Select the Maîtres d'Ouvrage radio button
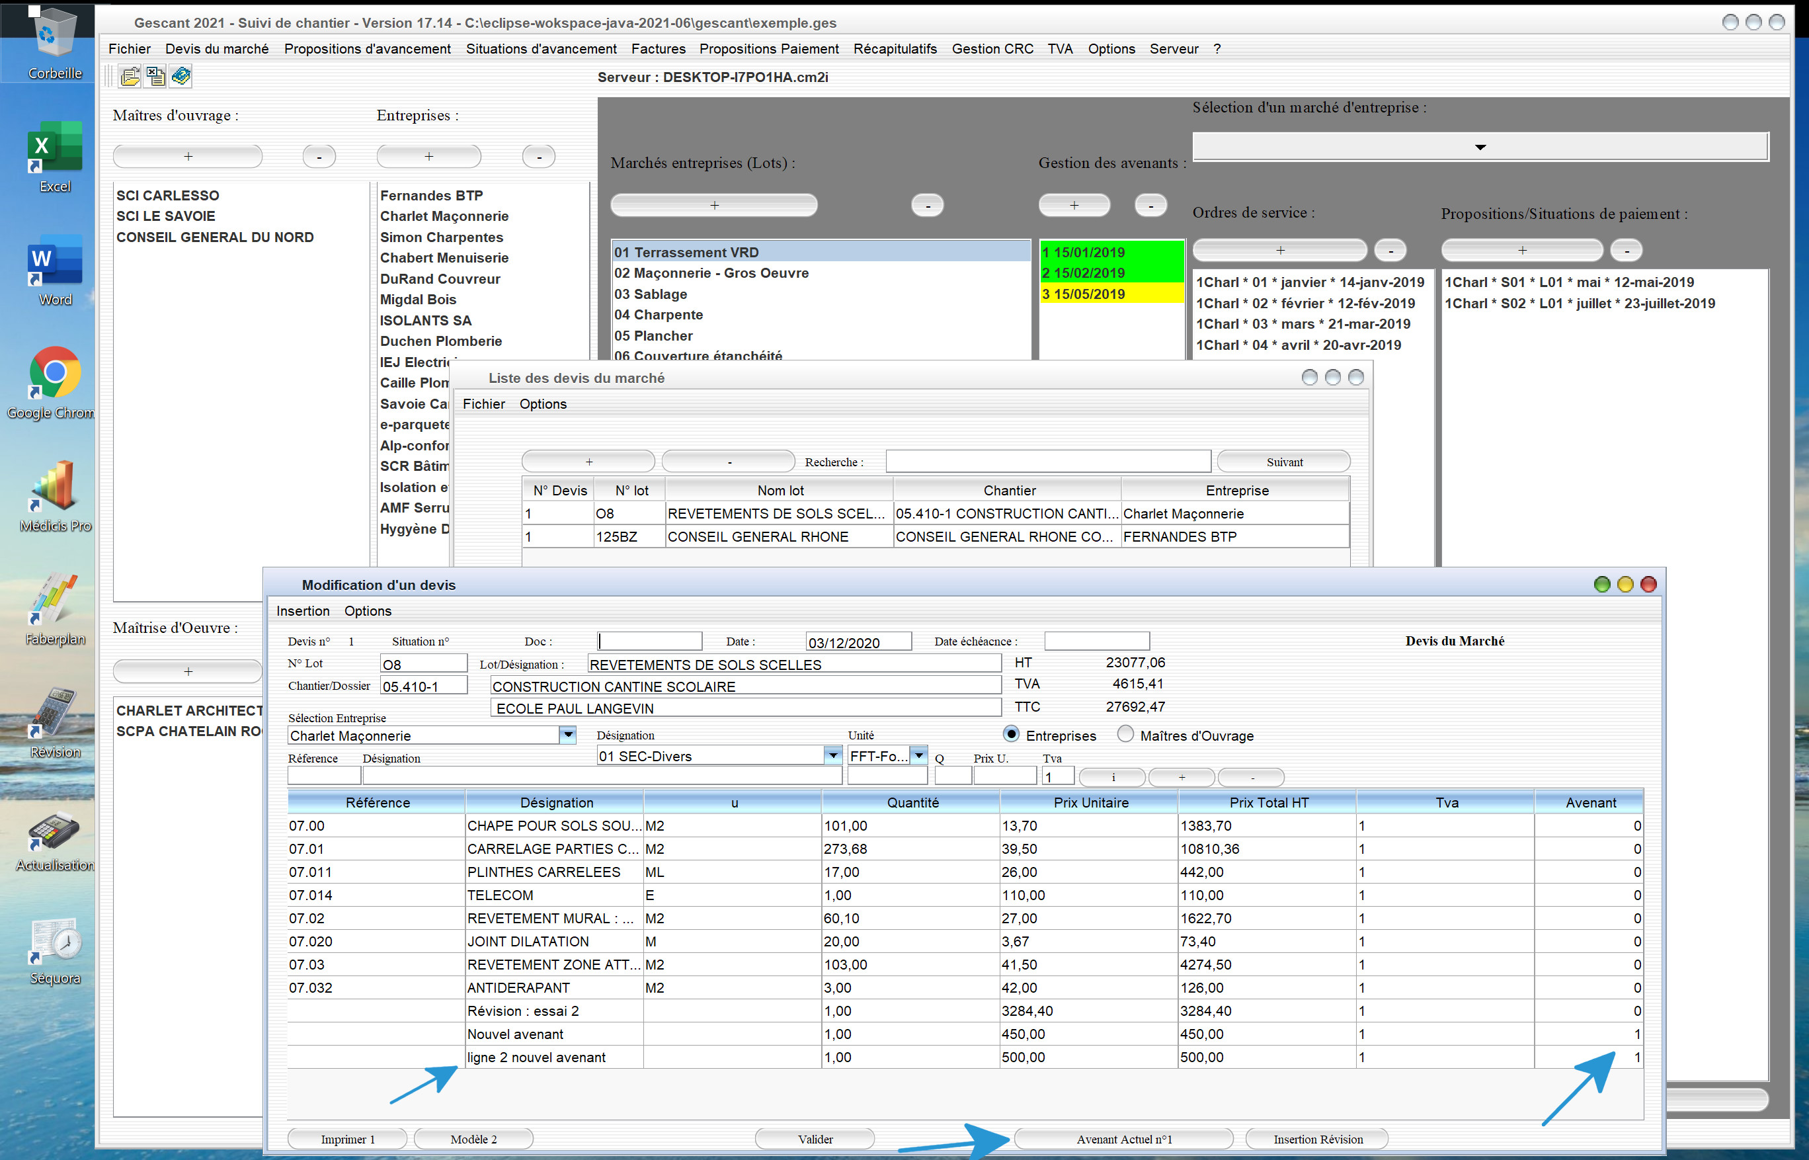Viewport: 1809px width, 1160px height. 1125,734
